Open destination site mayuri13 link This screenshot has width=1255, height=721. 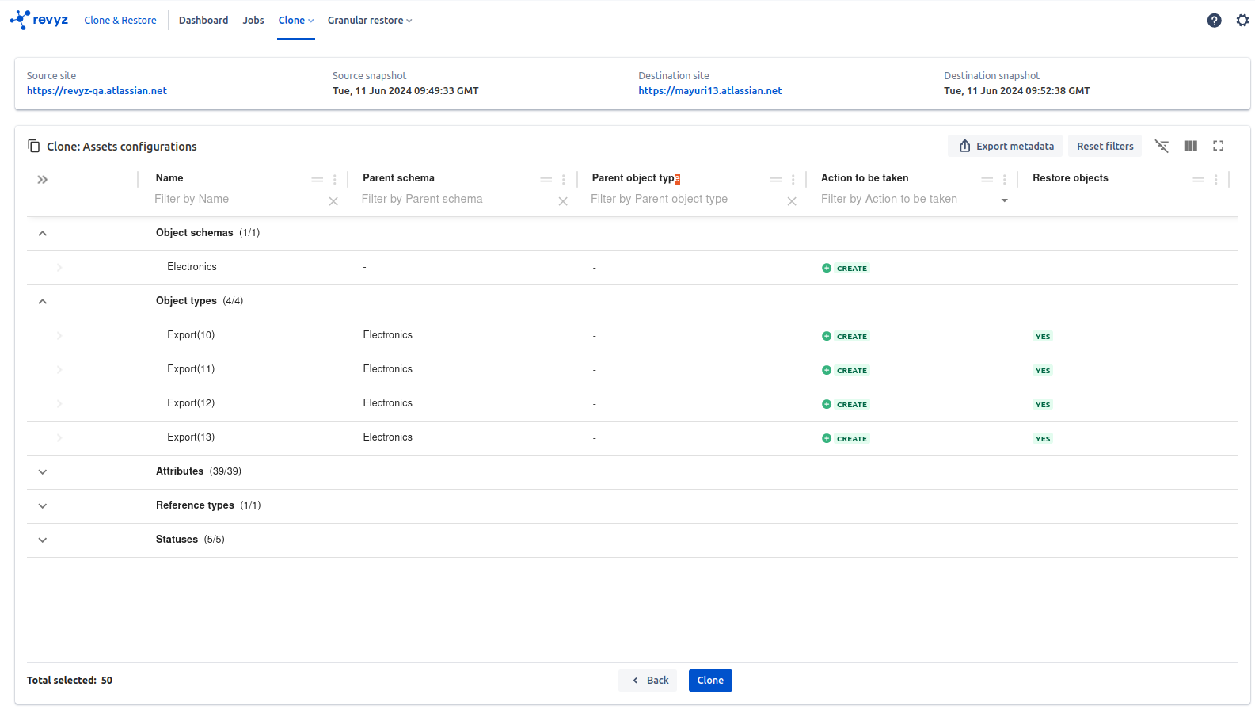[x=710, y=91]
